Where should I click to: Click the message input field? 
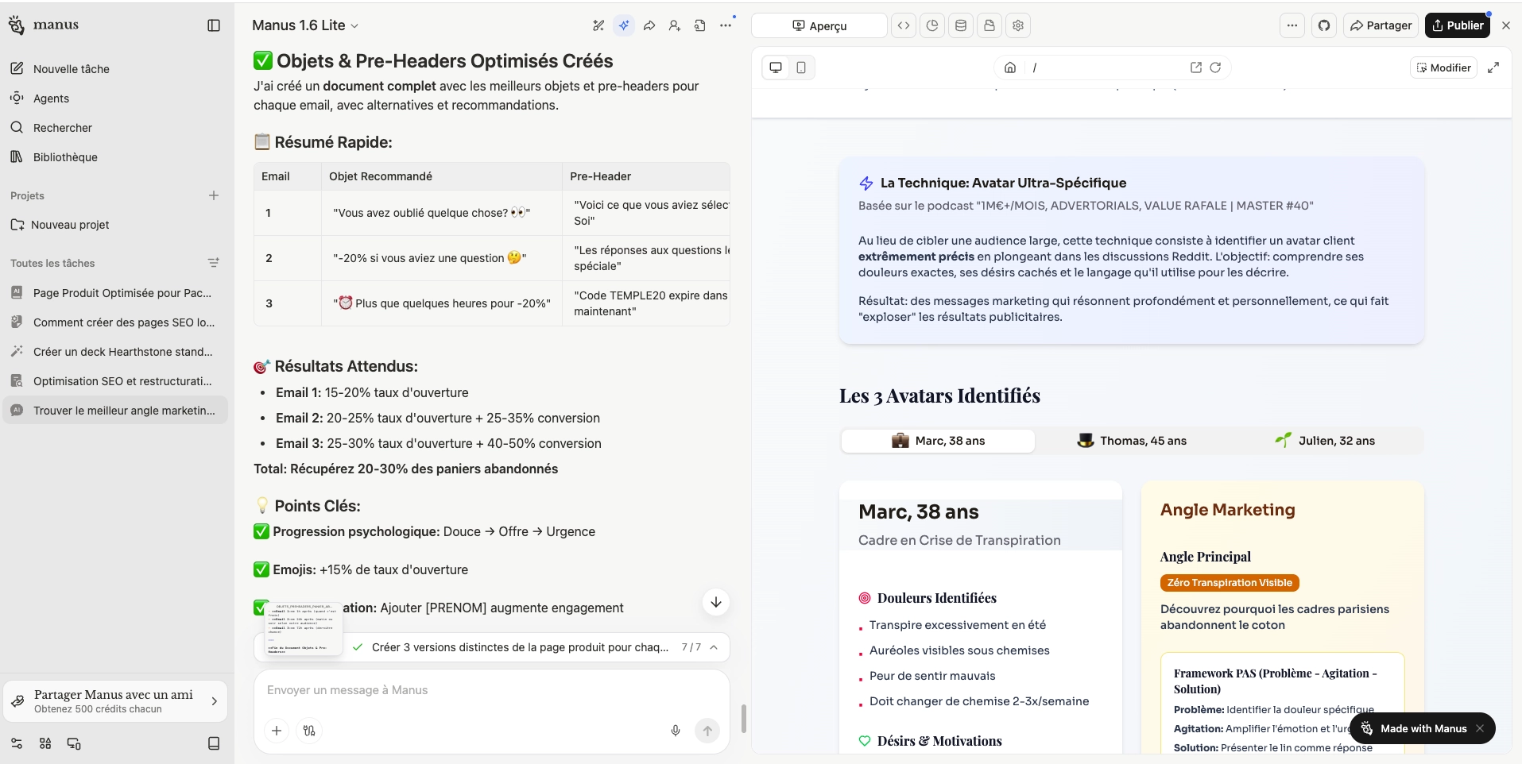pyautogui.click(x=491, y=690)
